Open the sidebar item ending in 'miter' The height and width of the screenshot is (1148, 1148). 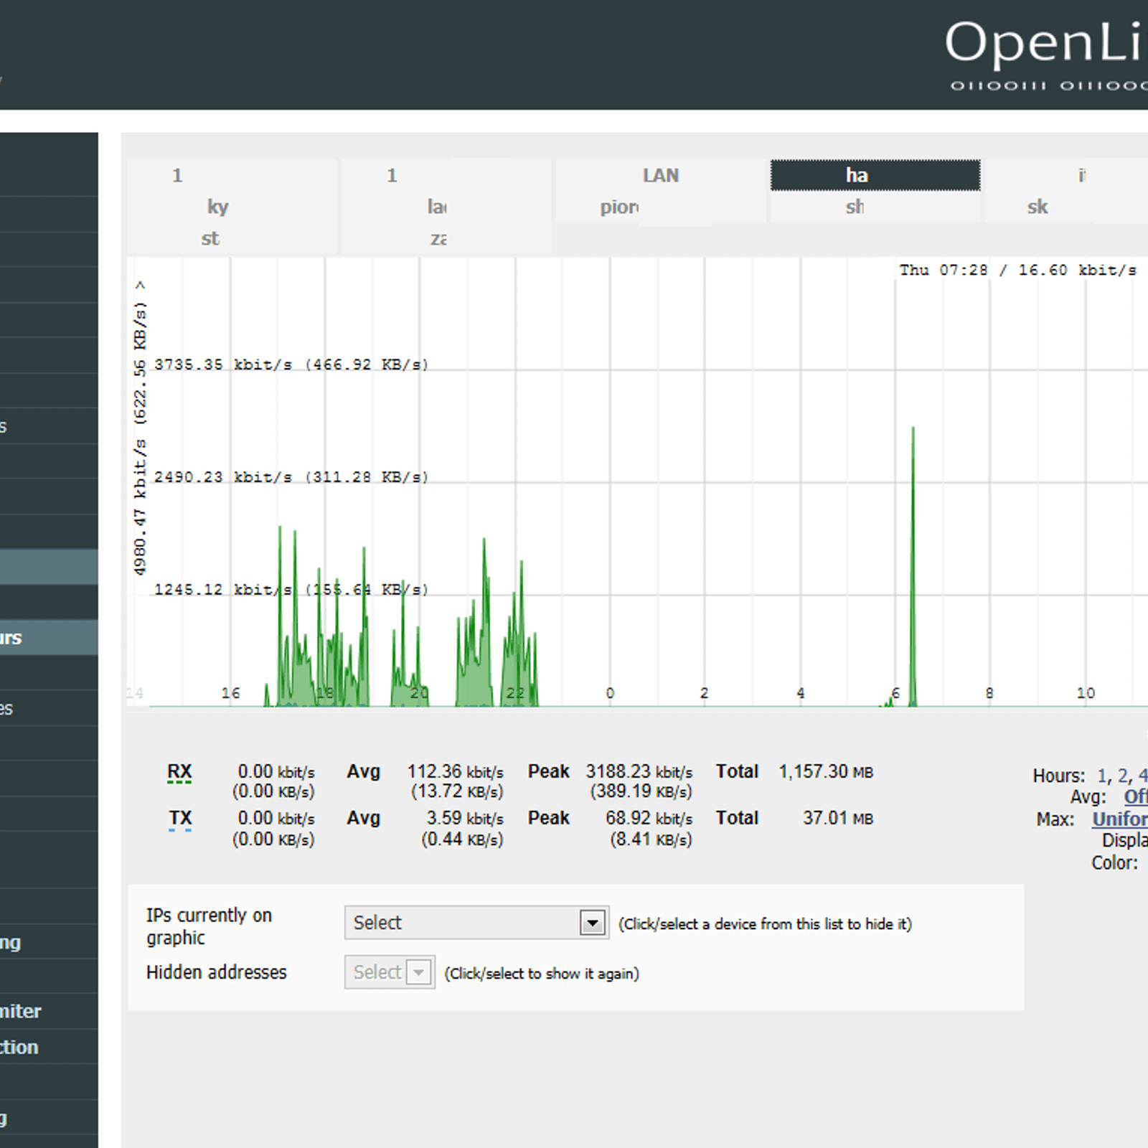click(x=49, y=1011)
